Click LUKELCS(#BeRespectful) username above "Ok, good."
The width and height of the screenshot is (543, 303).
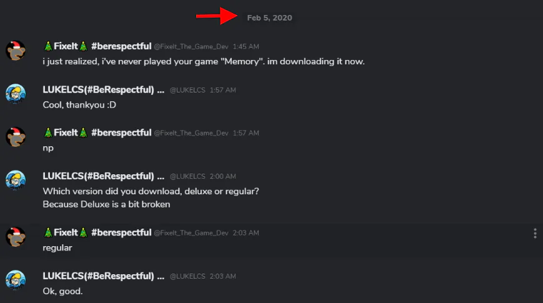(104, 276)
